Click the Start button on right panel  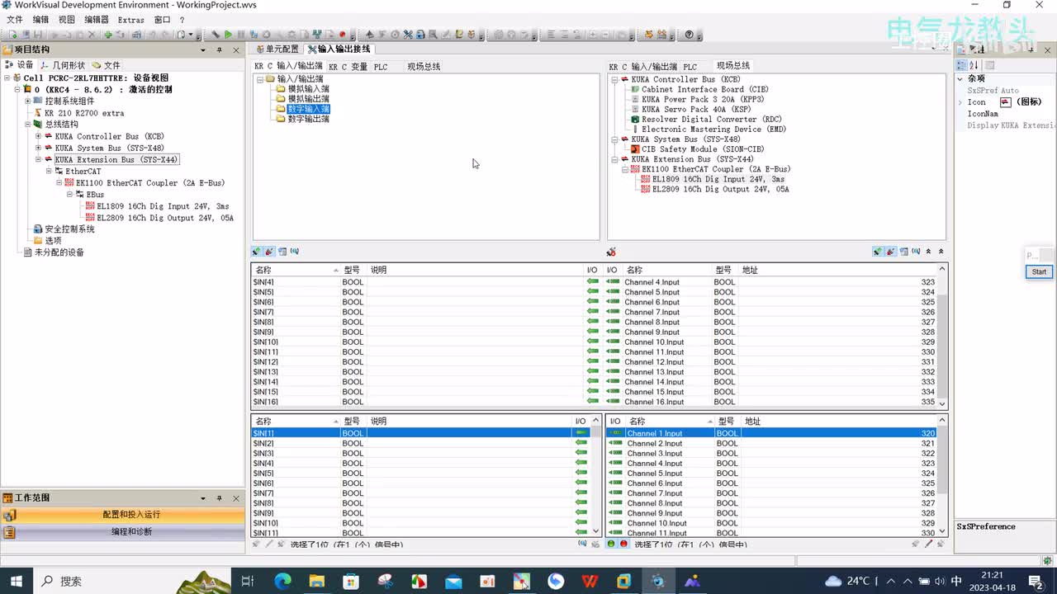[x=1039, y=271]
